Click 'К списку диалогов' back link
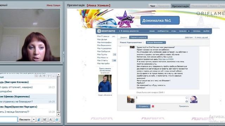 point(129,31)
